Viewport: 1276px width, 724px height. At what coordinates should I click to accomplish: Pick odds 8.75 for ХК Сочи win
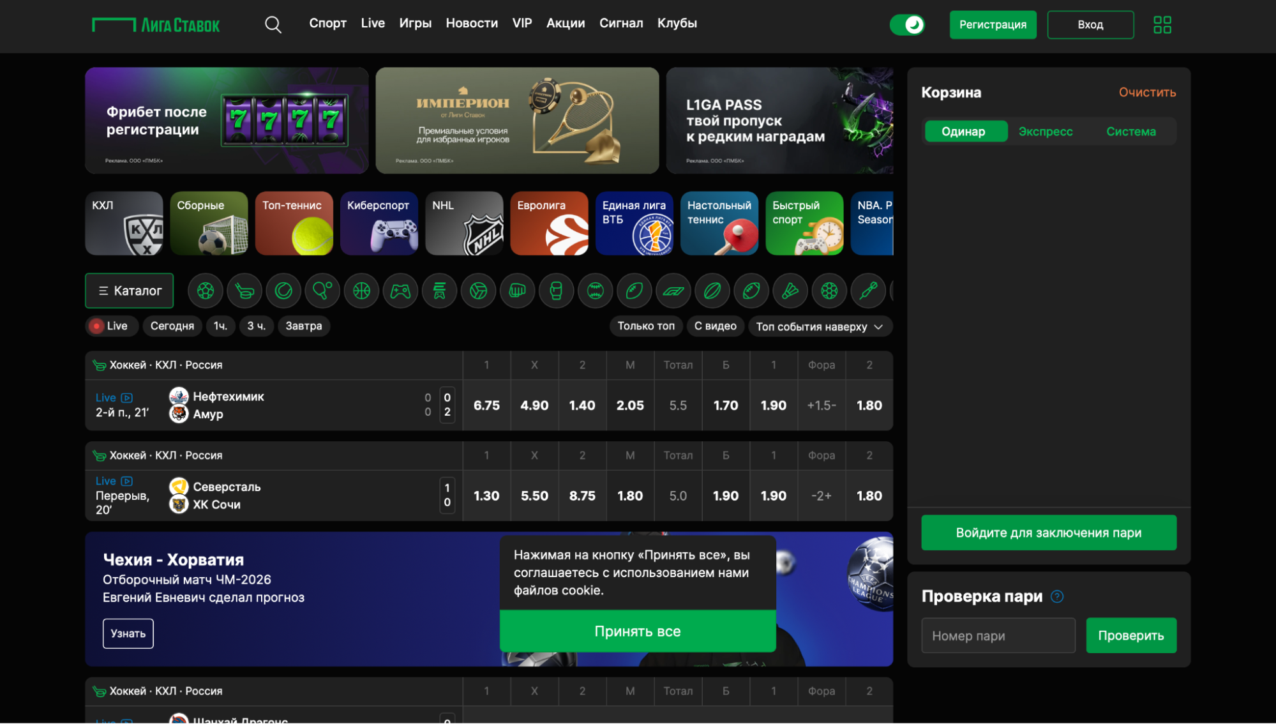click(x=582, y=496)
